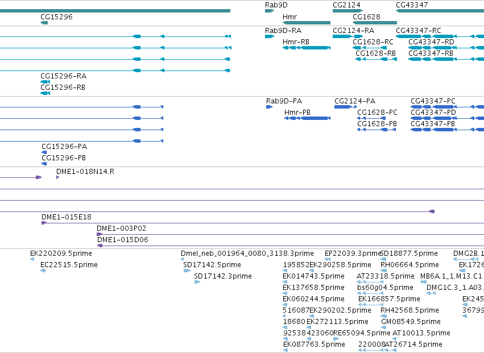Select the RH06664.5prime EST label
The width and height of the screenshot is (484, 353).
pyautogui.click(x=409, y=265)
